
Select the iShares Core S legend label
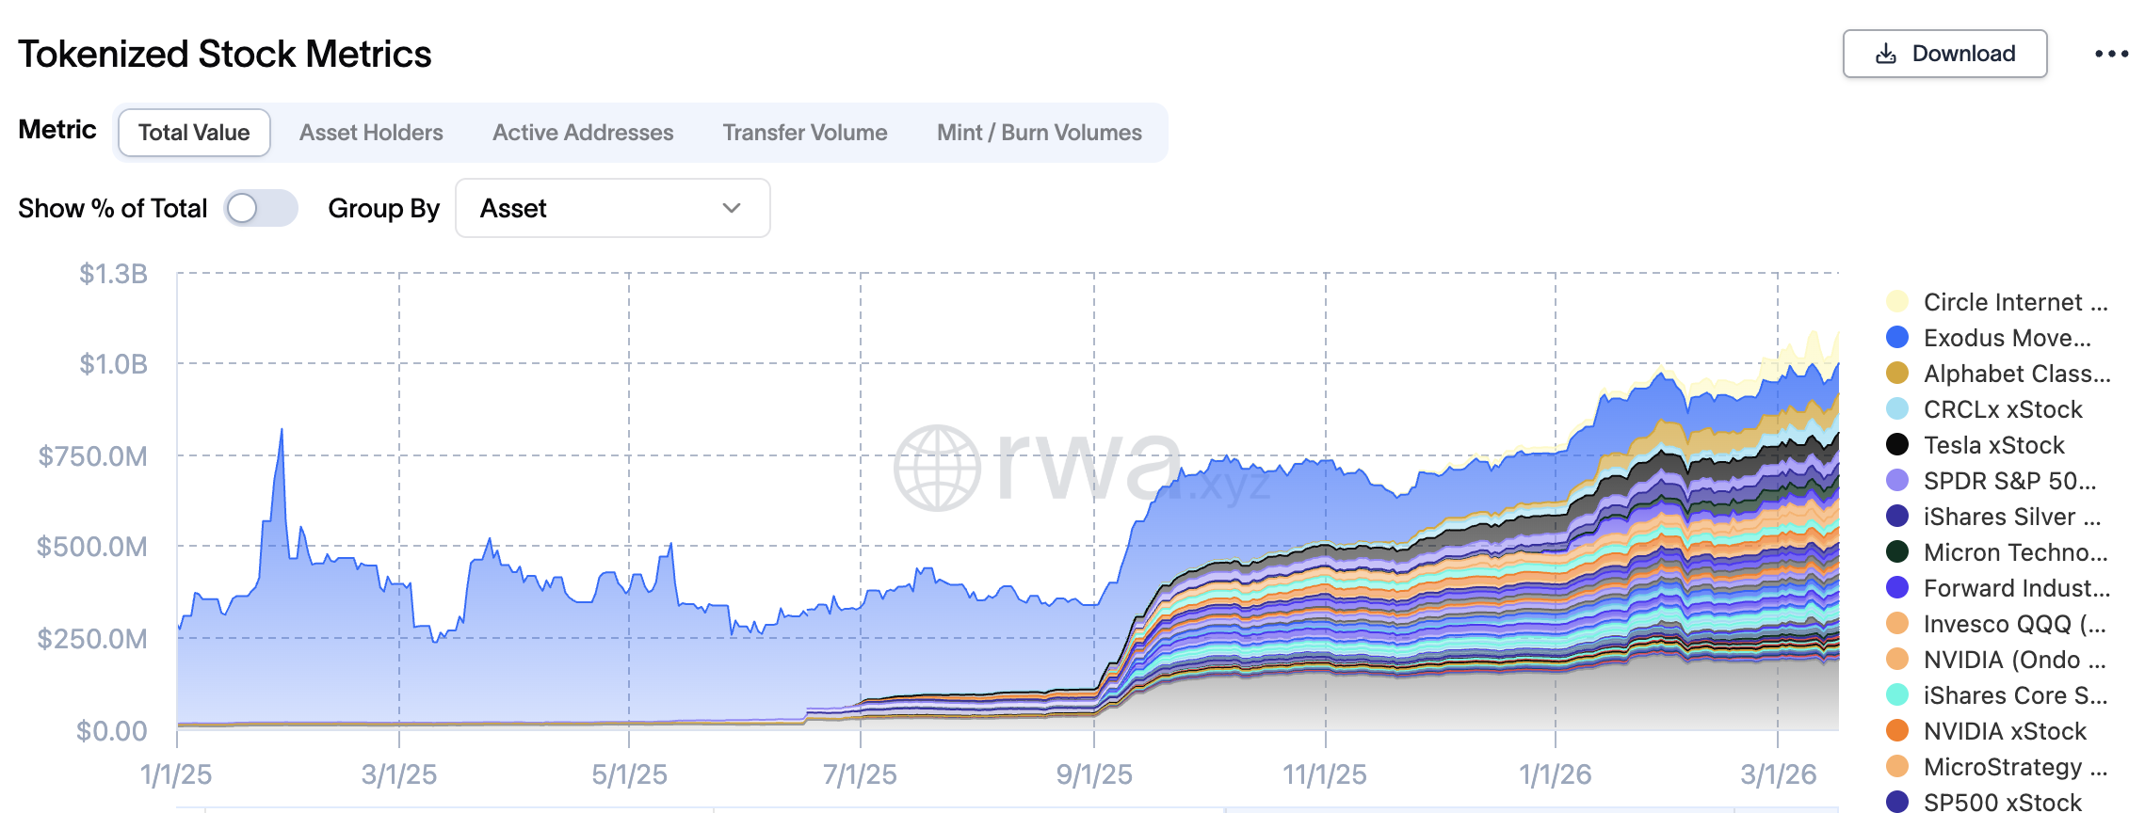[x=2016, y=695]
